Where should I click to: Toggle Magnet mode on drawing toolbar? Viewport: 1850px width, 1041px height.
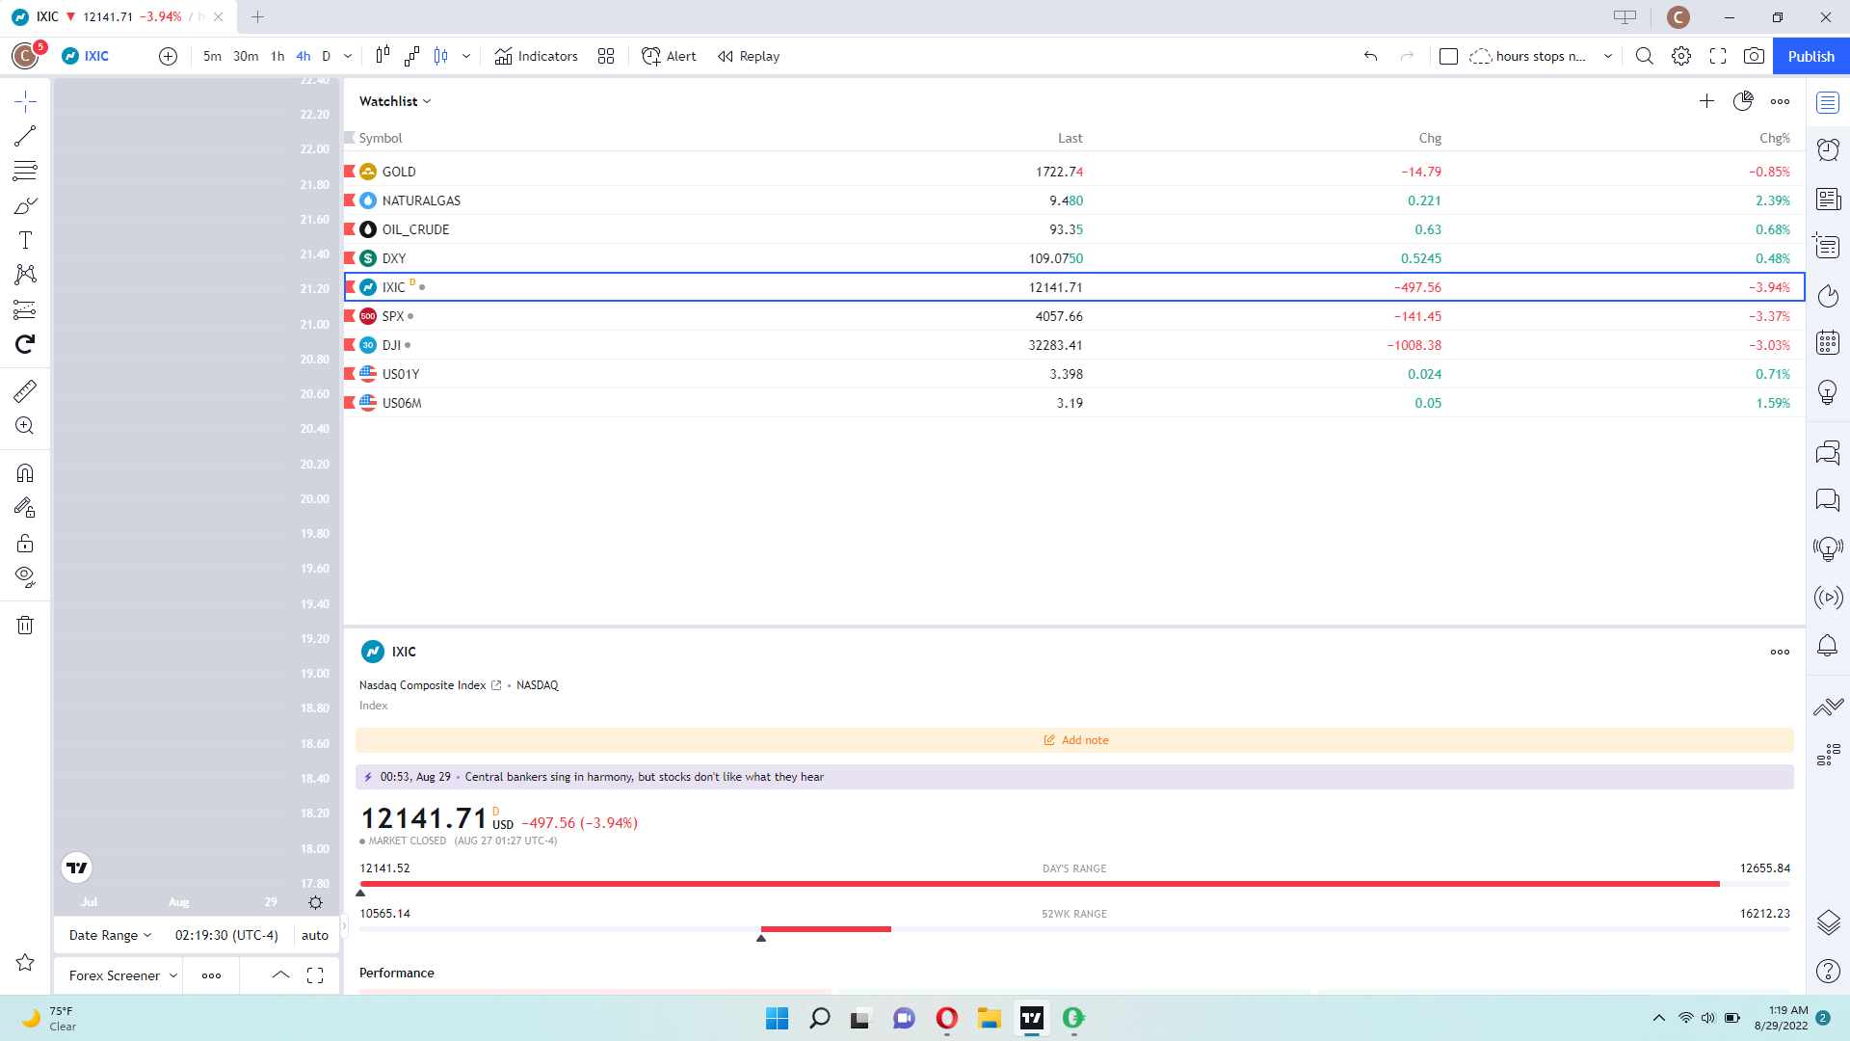(25, 473)
